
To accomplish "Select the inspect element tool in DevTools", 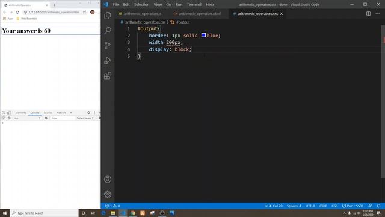I will point(4,113).
